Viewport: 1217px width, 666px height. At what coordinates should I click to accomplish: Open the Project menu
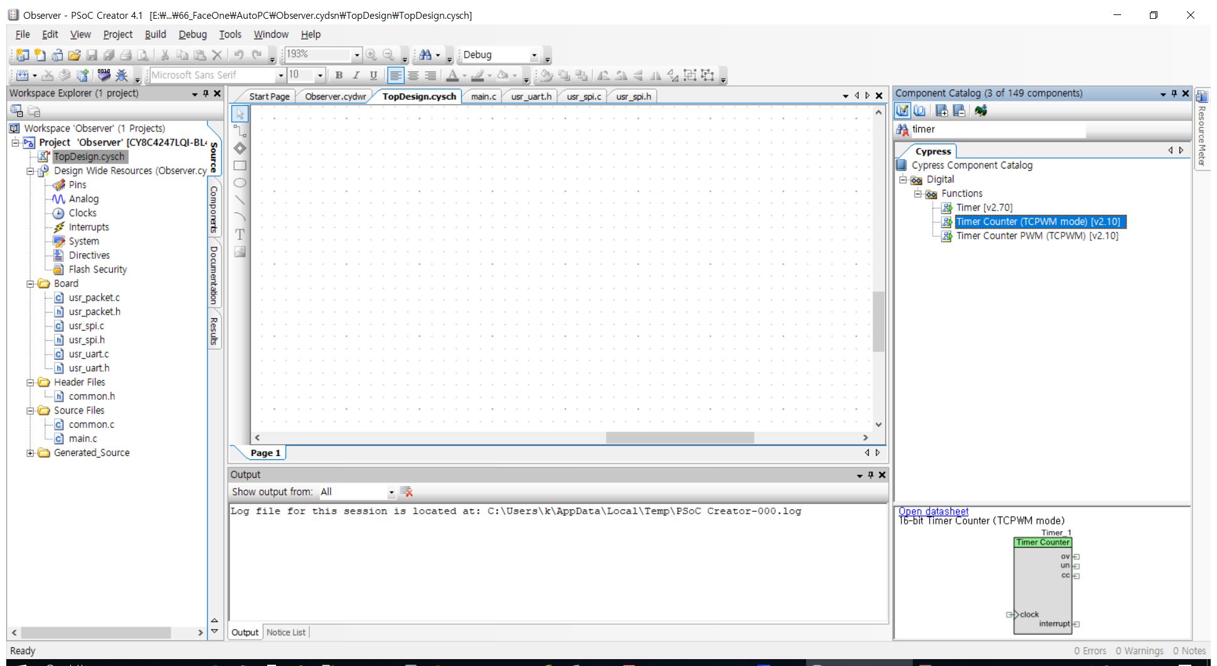[x=118, y=34]
